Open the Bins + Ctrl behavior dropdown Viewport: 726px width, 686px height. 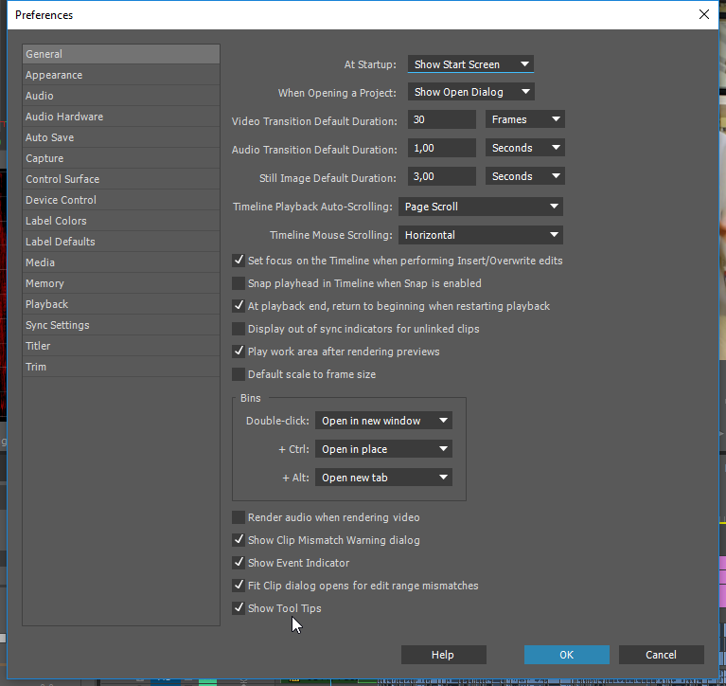pyautogui.click(x=384, y=449)
